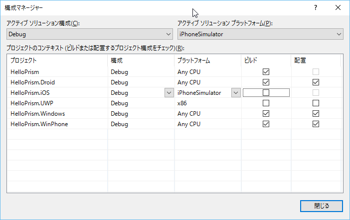Select the HelloPrism.WinPhone project name

click(39, 124)
